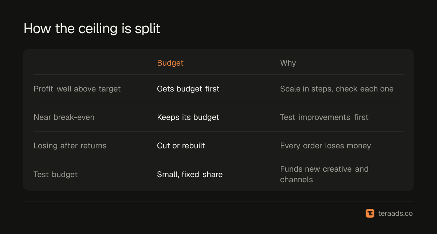Select the Budget column header
The height and width of the screenshot is (234, 437).
coord(170,63)
